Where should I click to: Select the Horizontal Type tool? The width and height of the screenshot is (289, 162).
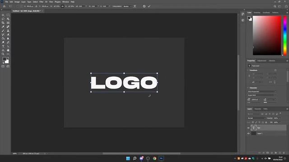click(x=3, y=46)
